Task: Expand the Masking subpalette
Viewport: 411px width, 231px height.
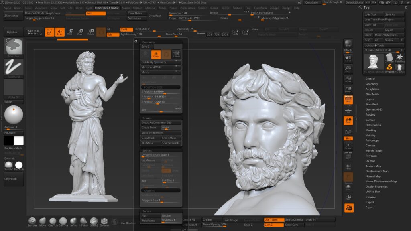Action: pos(371,130)
